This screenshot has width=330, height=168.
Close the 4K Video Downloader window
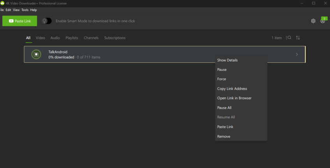[x=325, y=3]
